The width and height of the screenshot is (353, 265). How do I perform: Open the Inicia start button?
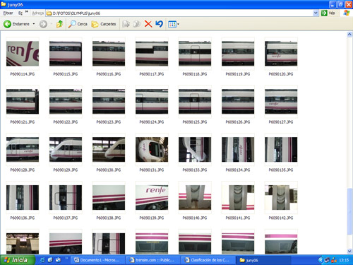pos(18,260)
